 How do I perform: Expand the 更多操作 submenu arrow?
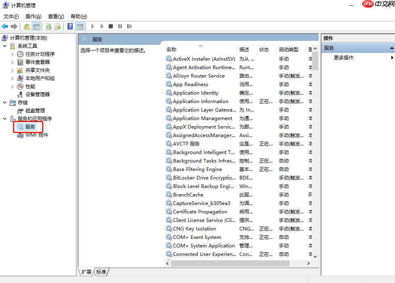[x=391, y=57]
